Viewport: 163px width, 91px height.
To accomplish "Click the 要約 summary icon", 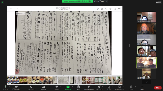I will [79, 88].
